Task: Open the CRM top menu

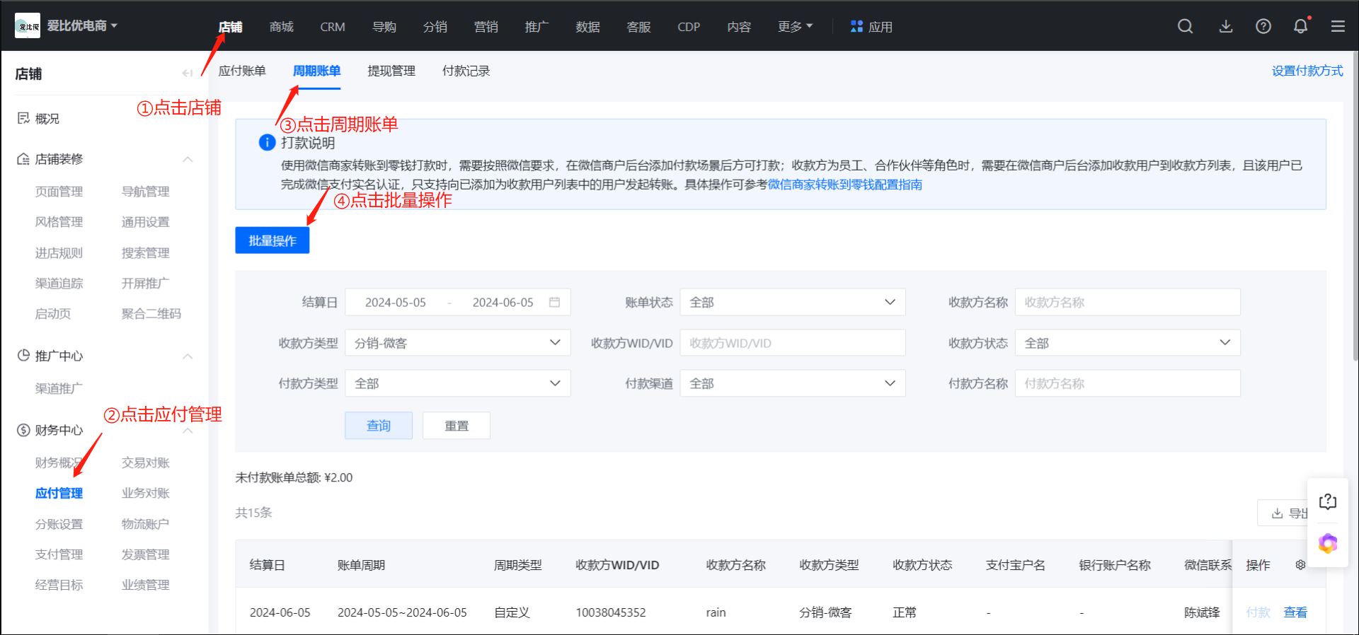Action: point(333,27)
